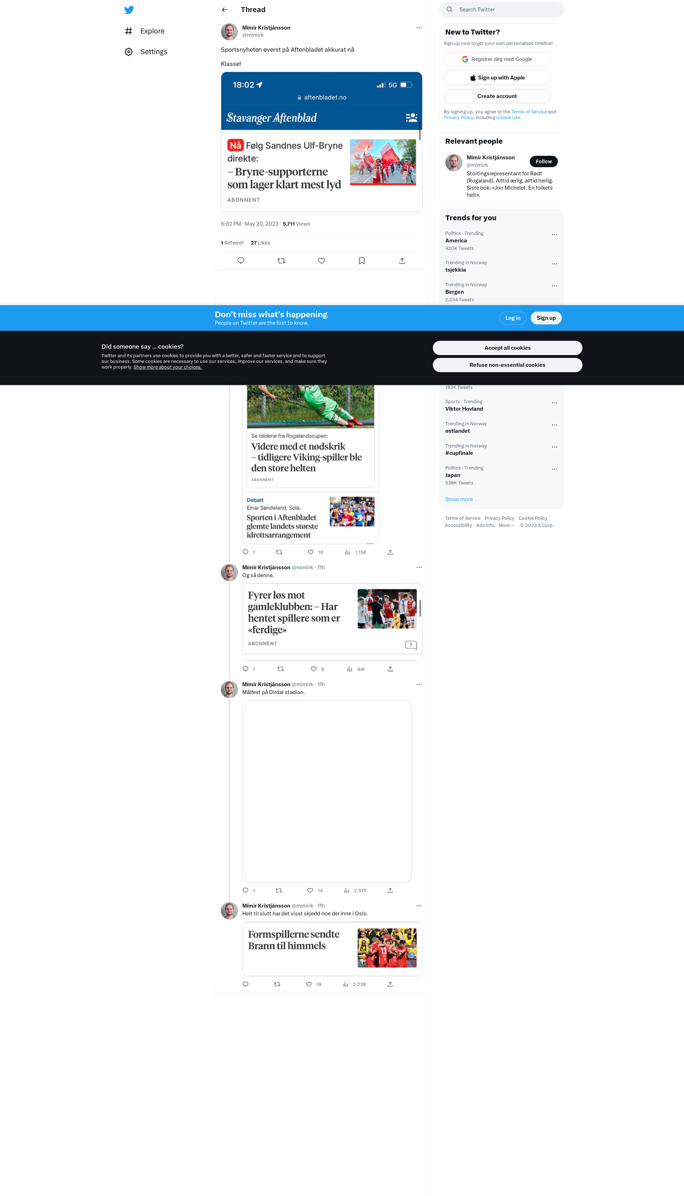Image resolution: width=684 pixels, height=1196 pixels.
Task: View analytics showing 1,156 views
Action: (x=355, y=552)
